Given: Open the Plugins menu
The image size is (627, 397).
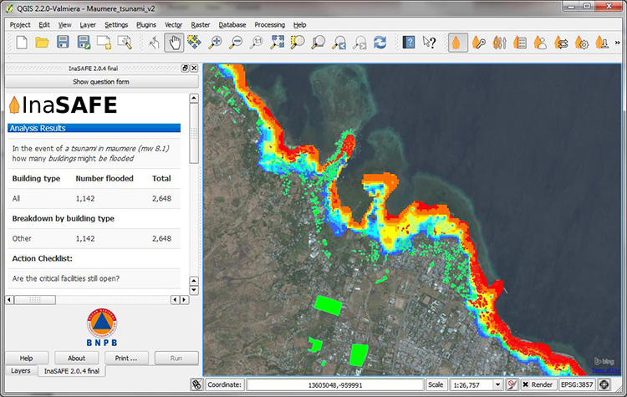Looking at the screenshot, I should click(x=145, y=25).
